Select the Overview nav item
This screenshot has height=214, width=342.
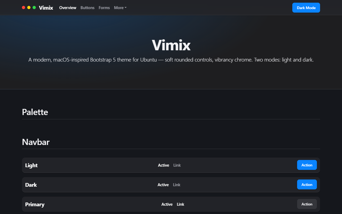68,8
